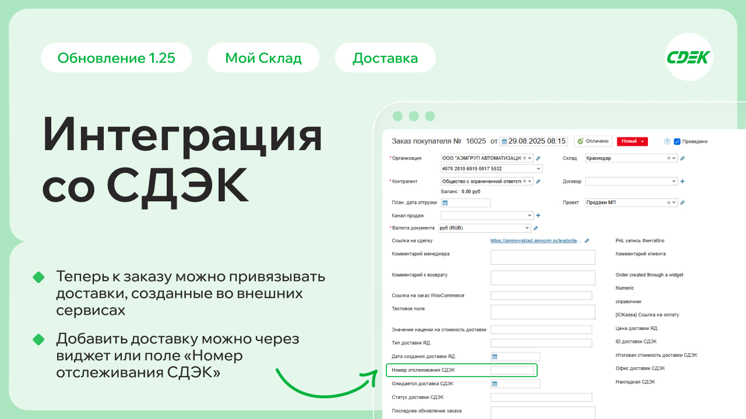Screen dimensions: 746x419
Task: Edit the Валюта документа with pencil icon
Action: [536, 228]
